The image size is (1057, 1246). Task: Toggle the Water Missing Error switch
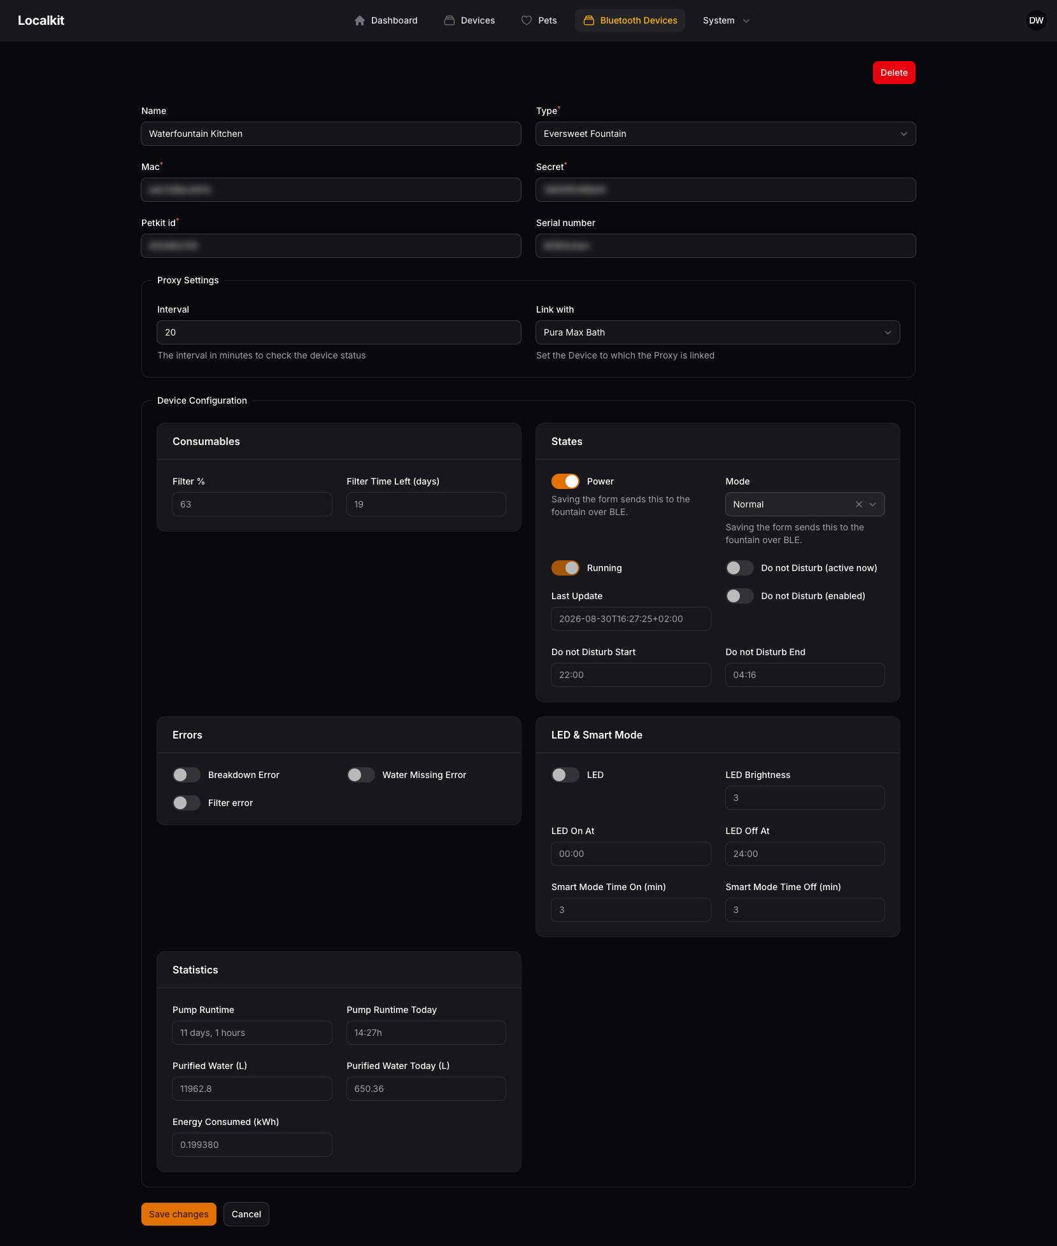pyautogui.click(x=361, y=775)
